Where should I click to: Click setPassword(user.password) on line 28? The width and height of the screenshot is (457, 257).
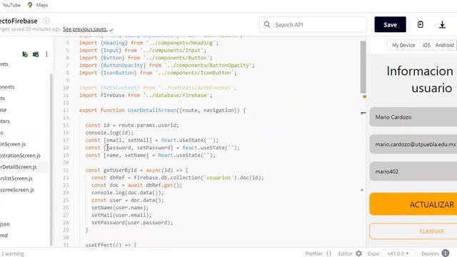coord(132,223)
